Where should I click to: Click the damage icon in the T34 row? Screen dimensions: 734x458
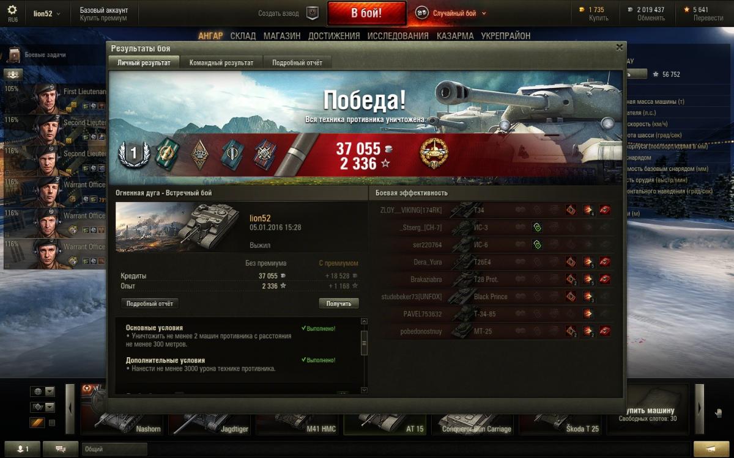tap(588, 211)
